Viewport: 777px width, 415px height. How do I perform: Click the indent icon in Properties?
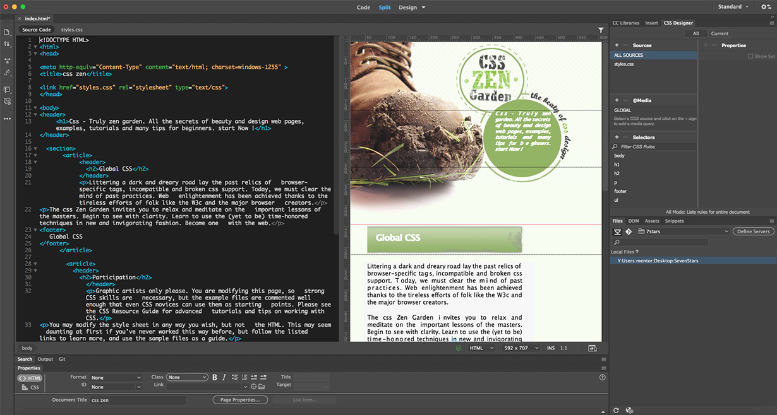(x=262, y=377)
